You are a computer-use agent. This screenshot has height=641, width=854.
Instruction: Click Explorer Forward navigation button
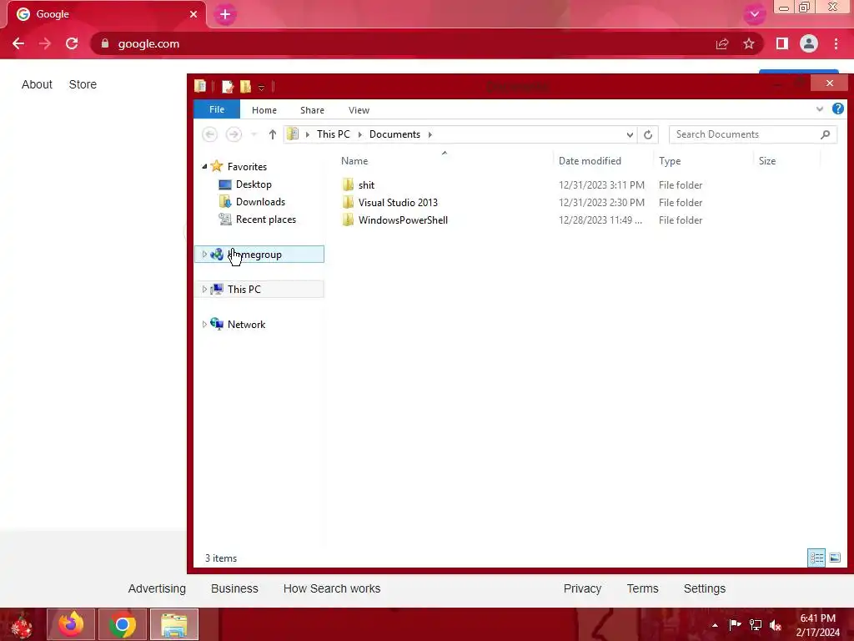234,134
